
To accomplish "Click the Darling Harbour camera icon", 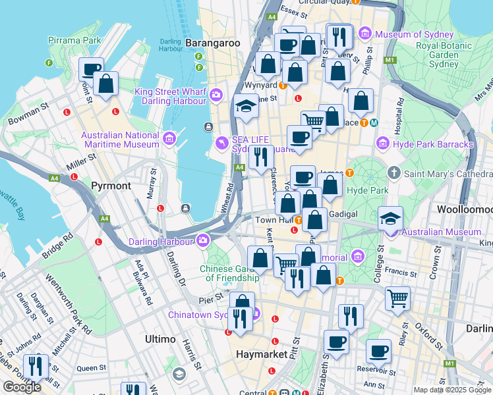I will pos(203,240).
